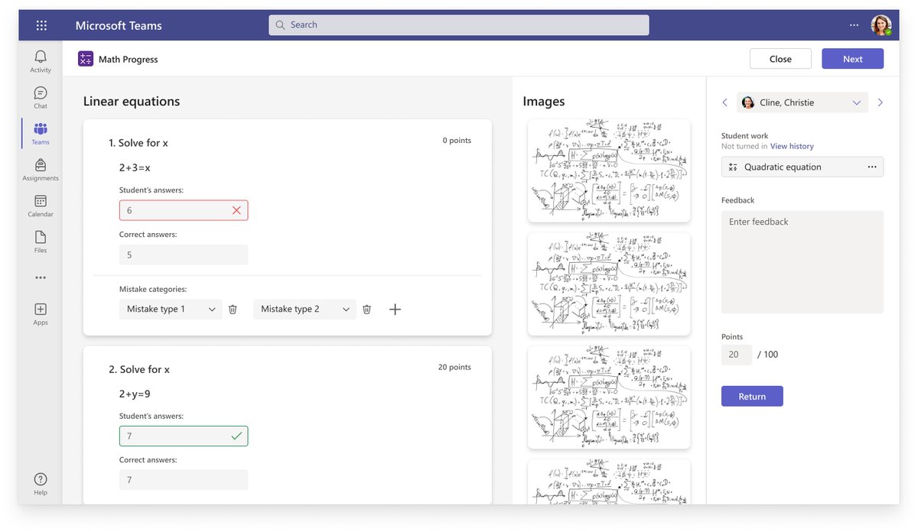Click question 1 correct answer field showing 5

pyautogui.click(x=184, y=255)
